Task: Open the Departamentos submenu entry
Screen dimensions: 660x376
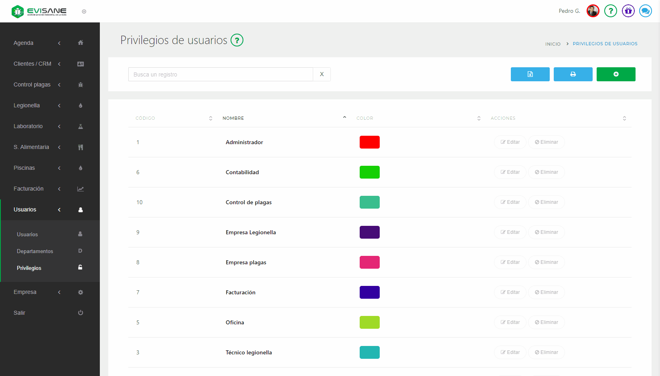Action: [35, 251]
